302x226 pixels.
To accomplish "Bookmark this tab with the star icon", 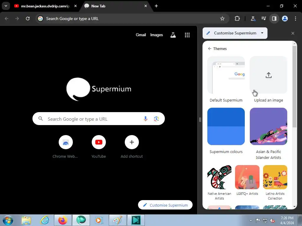I will [222, 19].
